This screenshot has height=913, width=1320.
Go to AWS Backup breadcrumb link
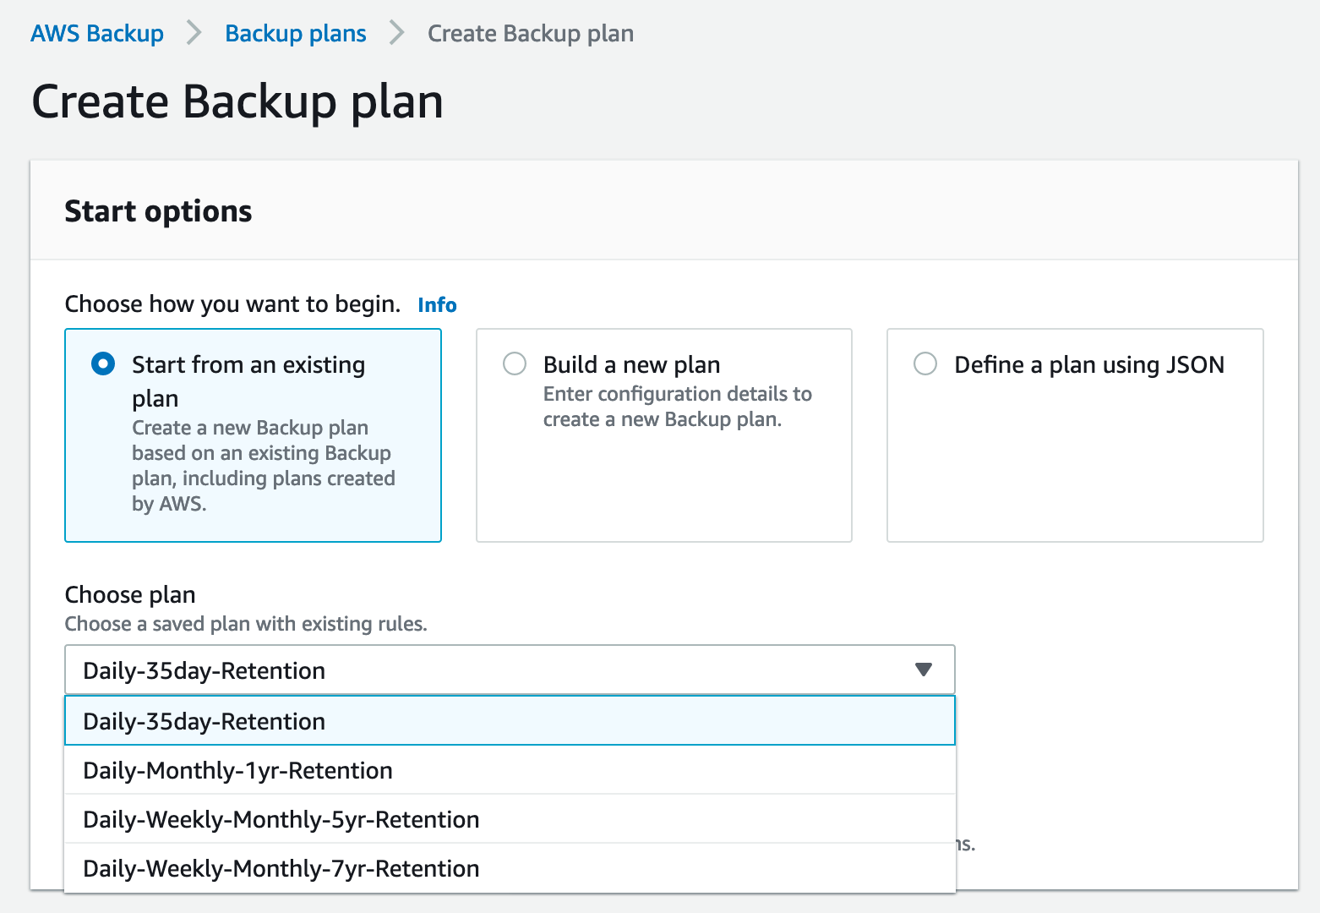click(x=97, y=33)
